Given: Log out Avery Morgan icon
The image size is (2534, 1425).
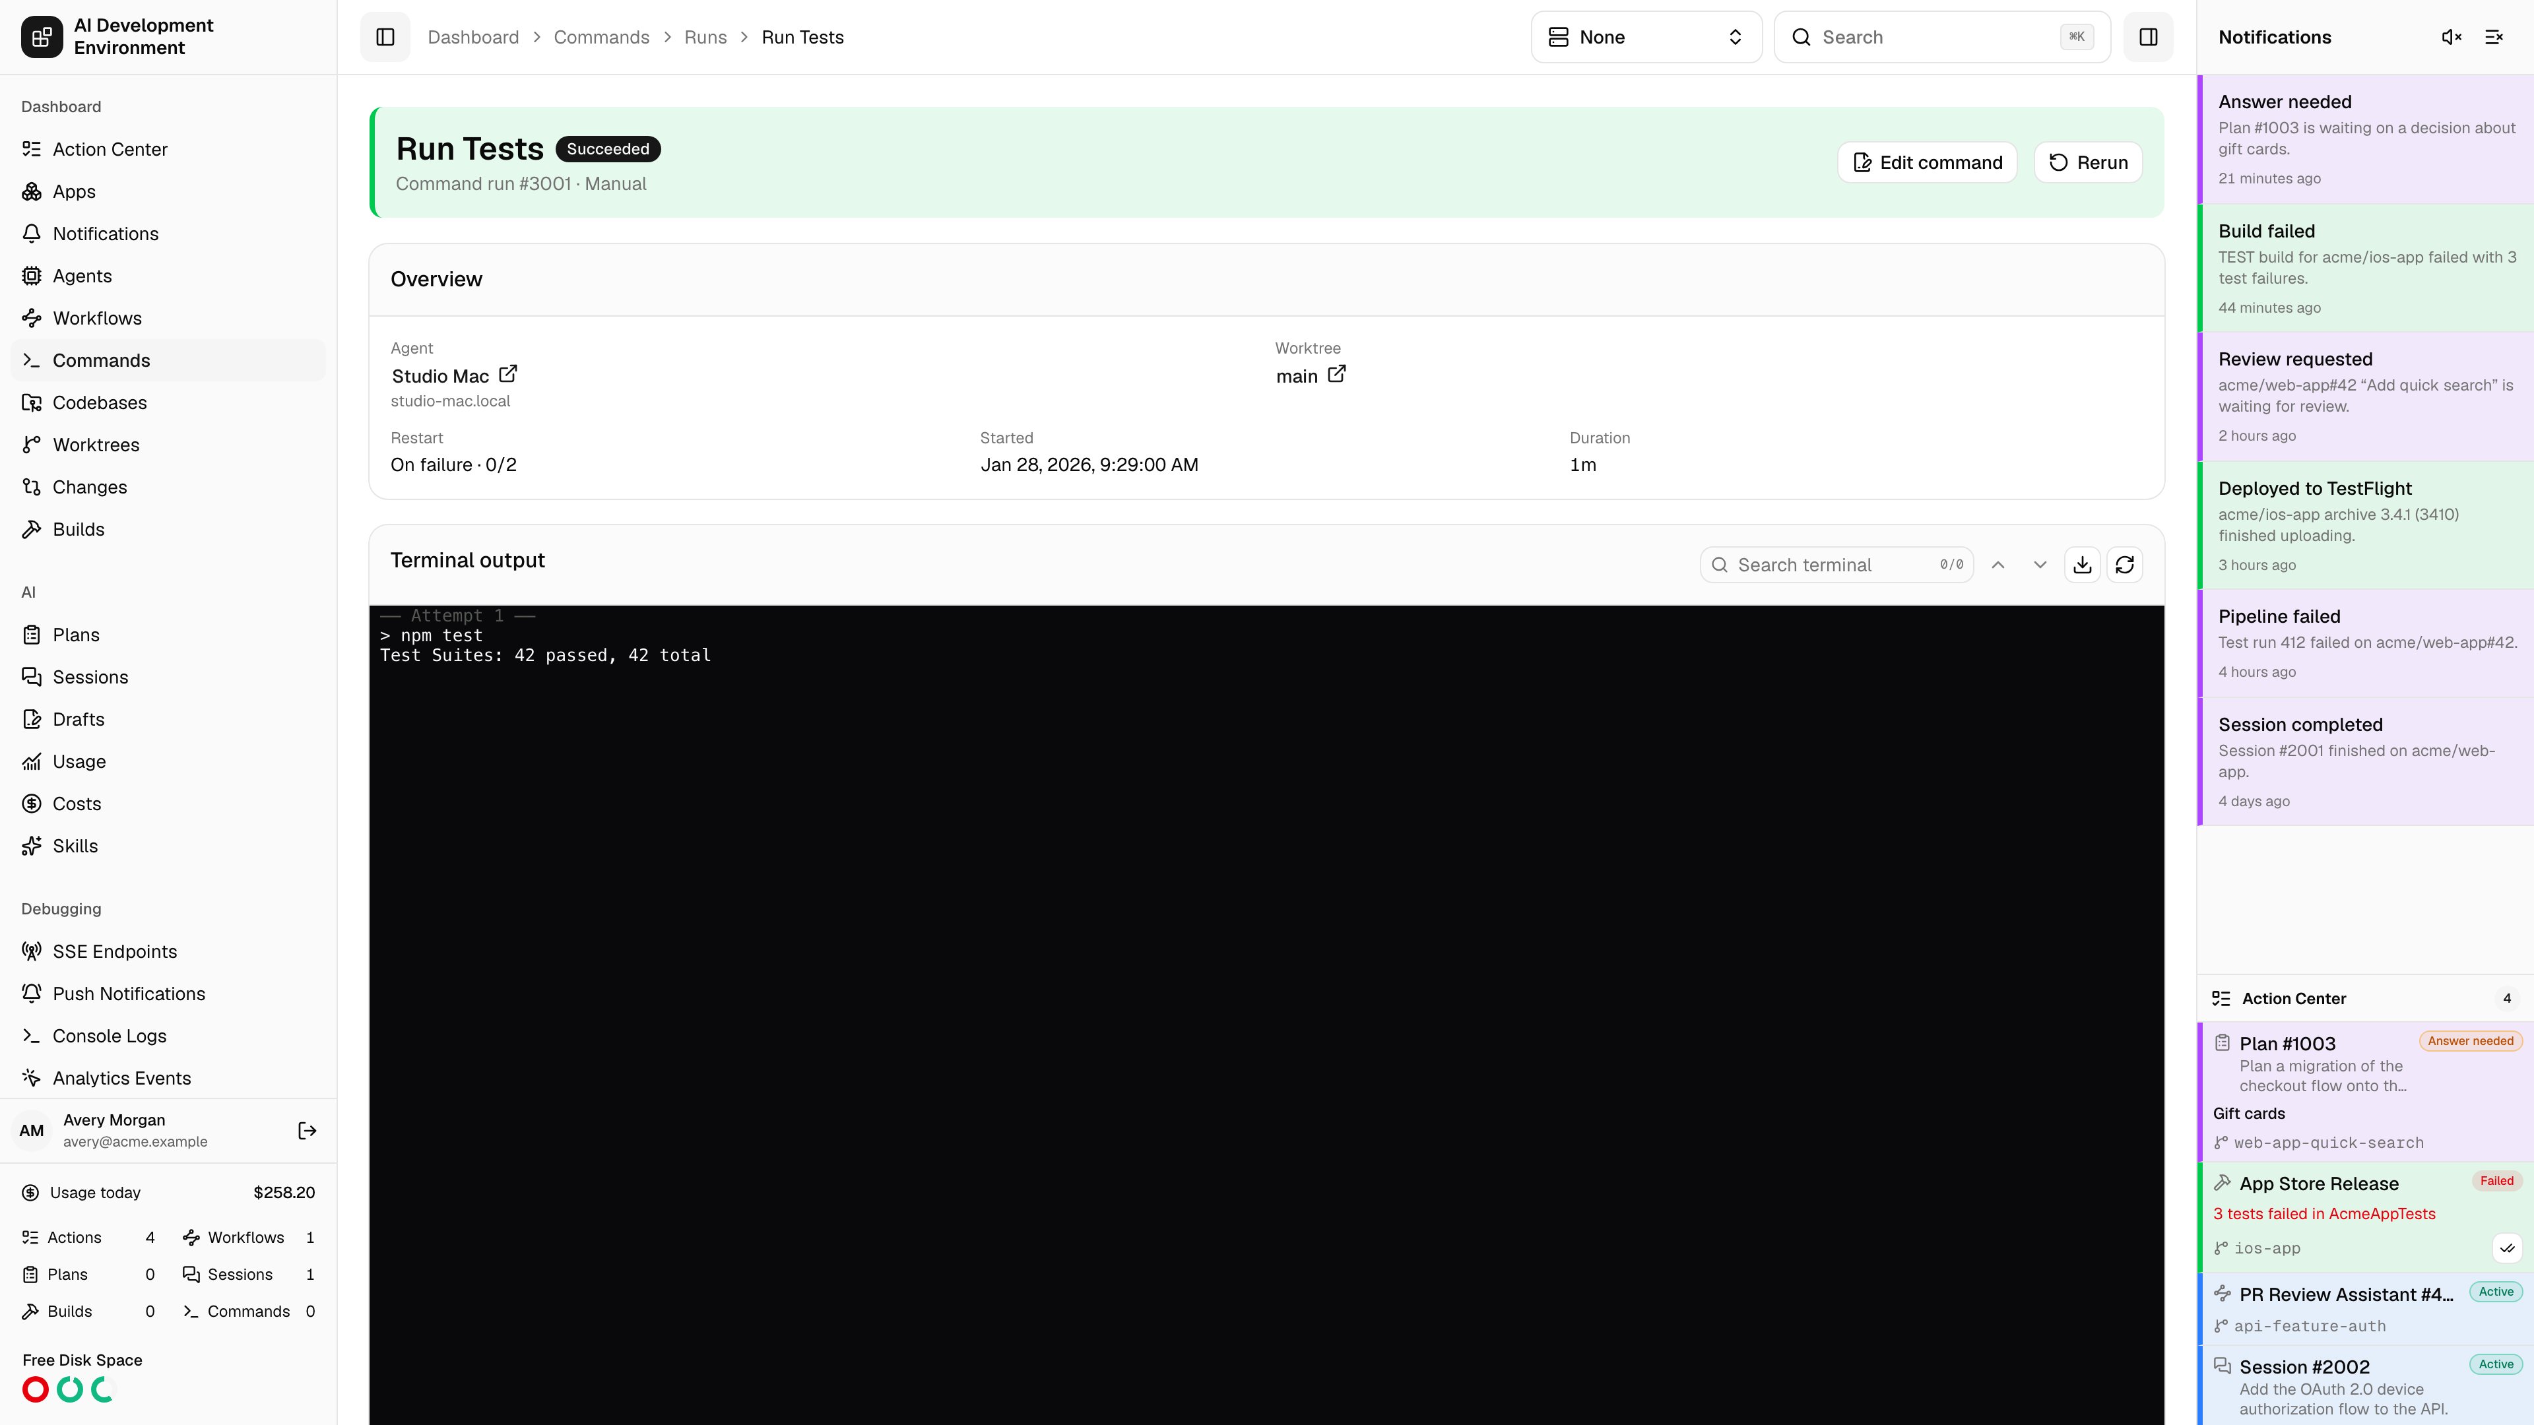Looking at the screenshot, I should point(307,1131).
